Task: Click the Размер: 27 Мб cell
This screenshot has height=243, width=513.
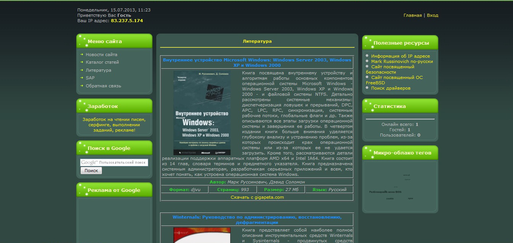Action: (x=281, y=190)
